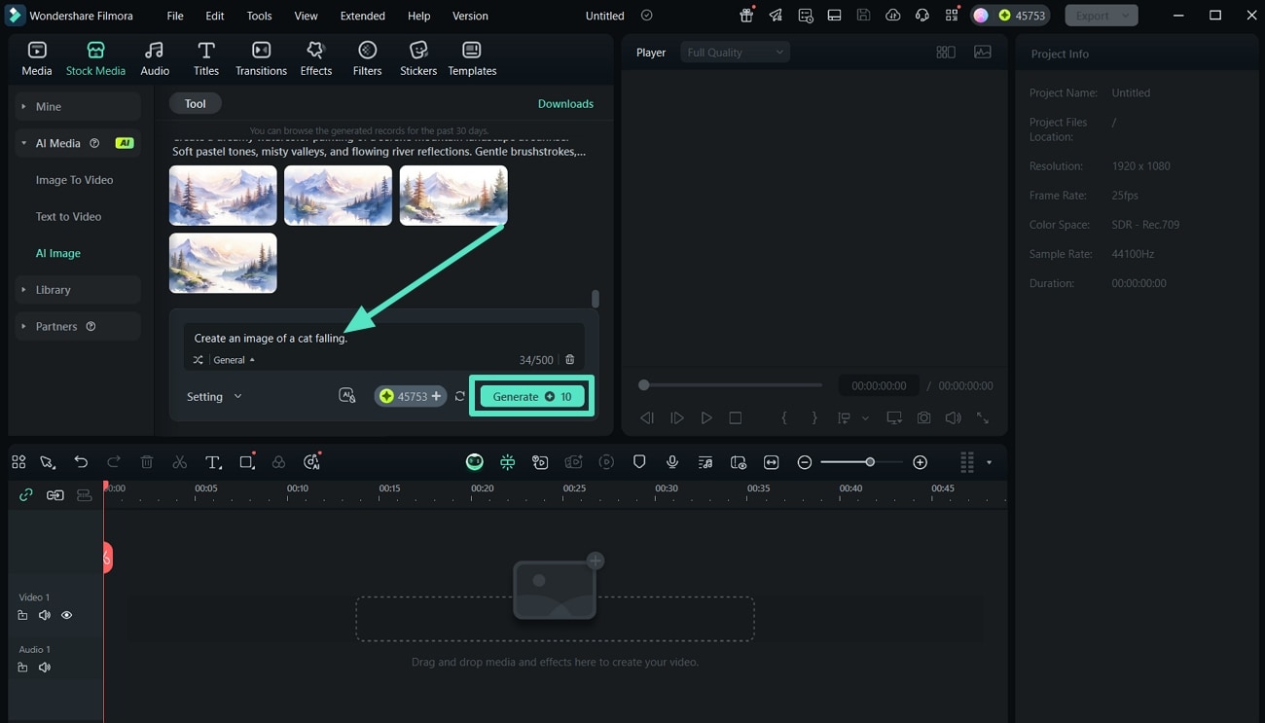This screenshot has height=723, width=1265.
Task: Open the timeline track-size dropdown arrow
Action: coord(989,462)
